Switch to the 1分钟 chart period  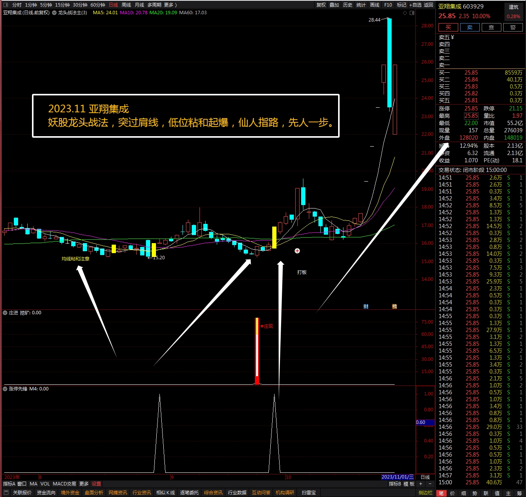[31, 5]
